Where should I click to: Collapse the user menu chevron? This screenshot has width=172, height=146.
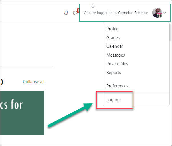(165, 13)
